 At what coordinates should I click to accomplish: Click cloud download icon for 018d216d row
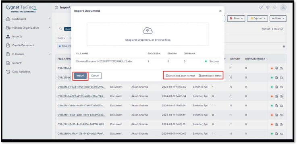pyautogui.click(x=281, y=68)
